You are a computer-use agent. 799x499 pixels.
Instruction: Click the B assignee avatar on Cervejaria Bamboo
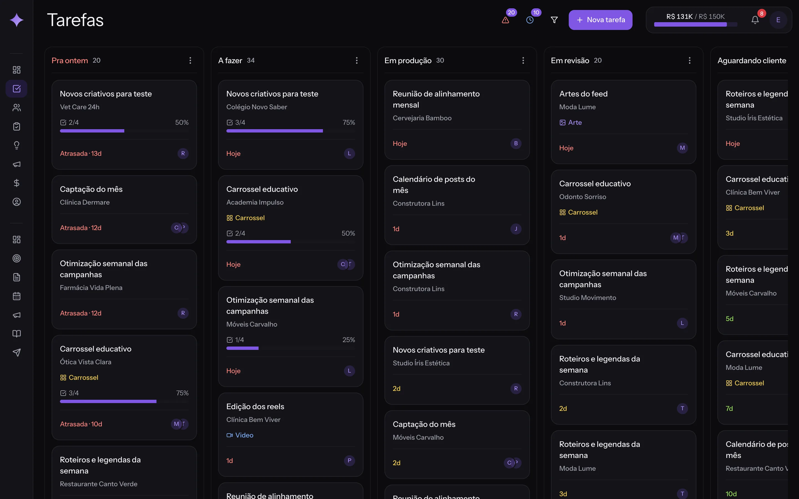pos(516,144)
